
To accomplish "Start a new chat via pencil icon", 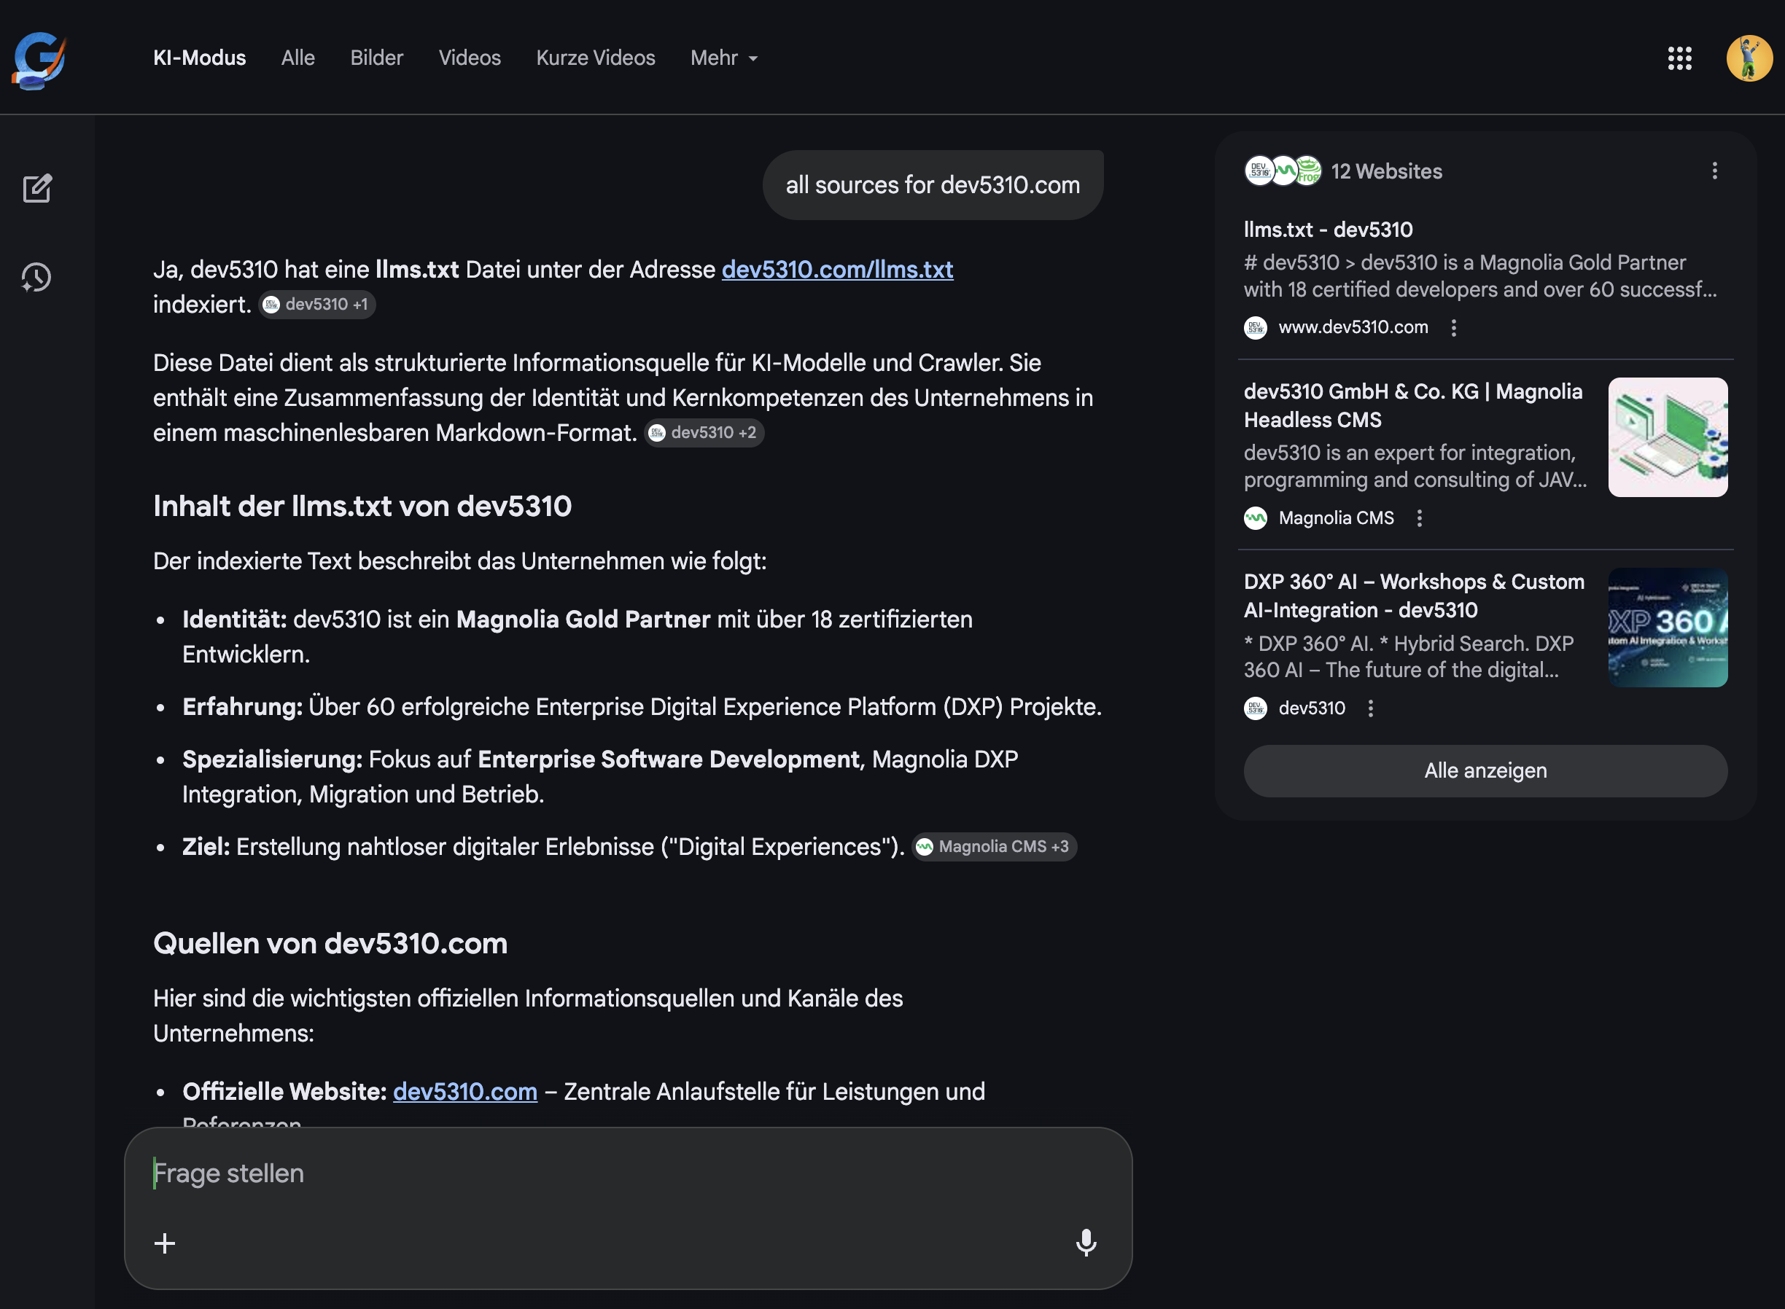I will [x=37, y=189].
